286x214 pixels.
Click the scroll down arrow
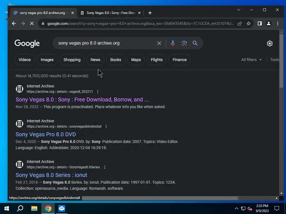tap(281, 193)
